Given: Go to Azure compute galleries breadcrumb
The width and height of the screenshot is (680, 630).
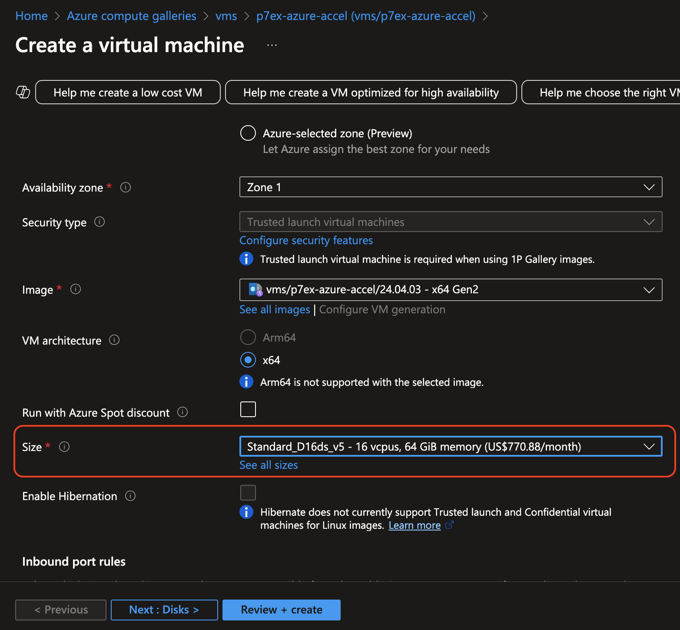Looking at the screenshot, I should click(x=131, y=16).
